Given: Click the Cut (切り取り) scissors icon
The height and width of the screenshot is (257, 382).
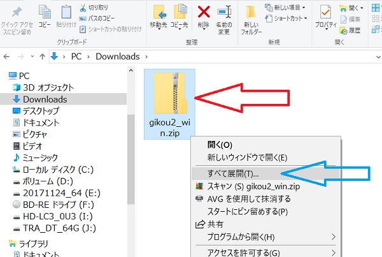Looking at the screenshot, I should (x=85, y=8).
